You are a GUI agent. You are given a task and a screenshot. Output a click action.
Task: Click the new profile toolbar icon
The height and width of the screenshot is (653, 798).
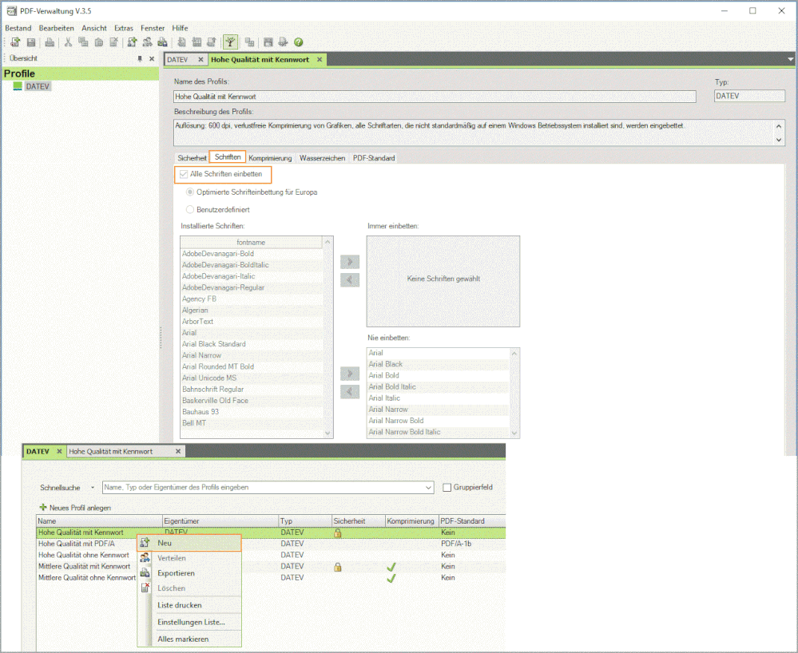point(132,42)
